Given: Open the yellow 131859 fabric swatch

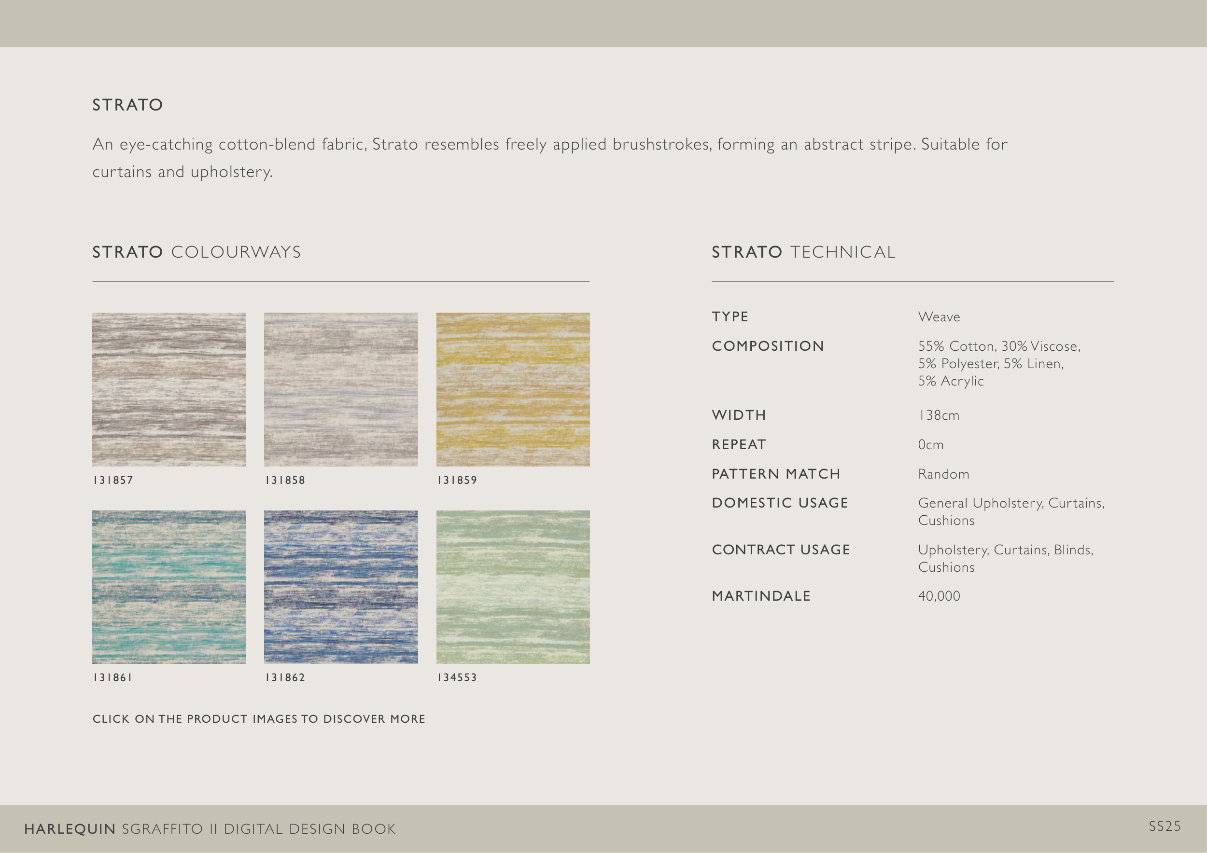Looking at the screenshot, I should point(513,389).
